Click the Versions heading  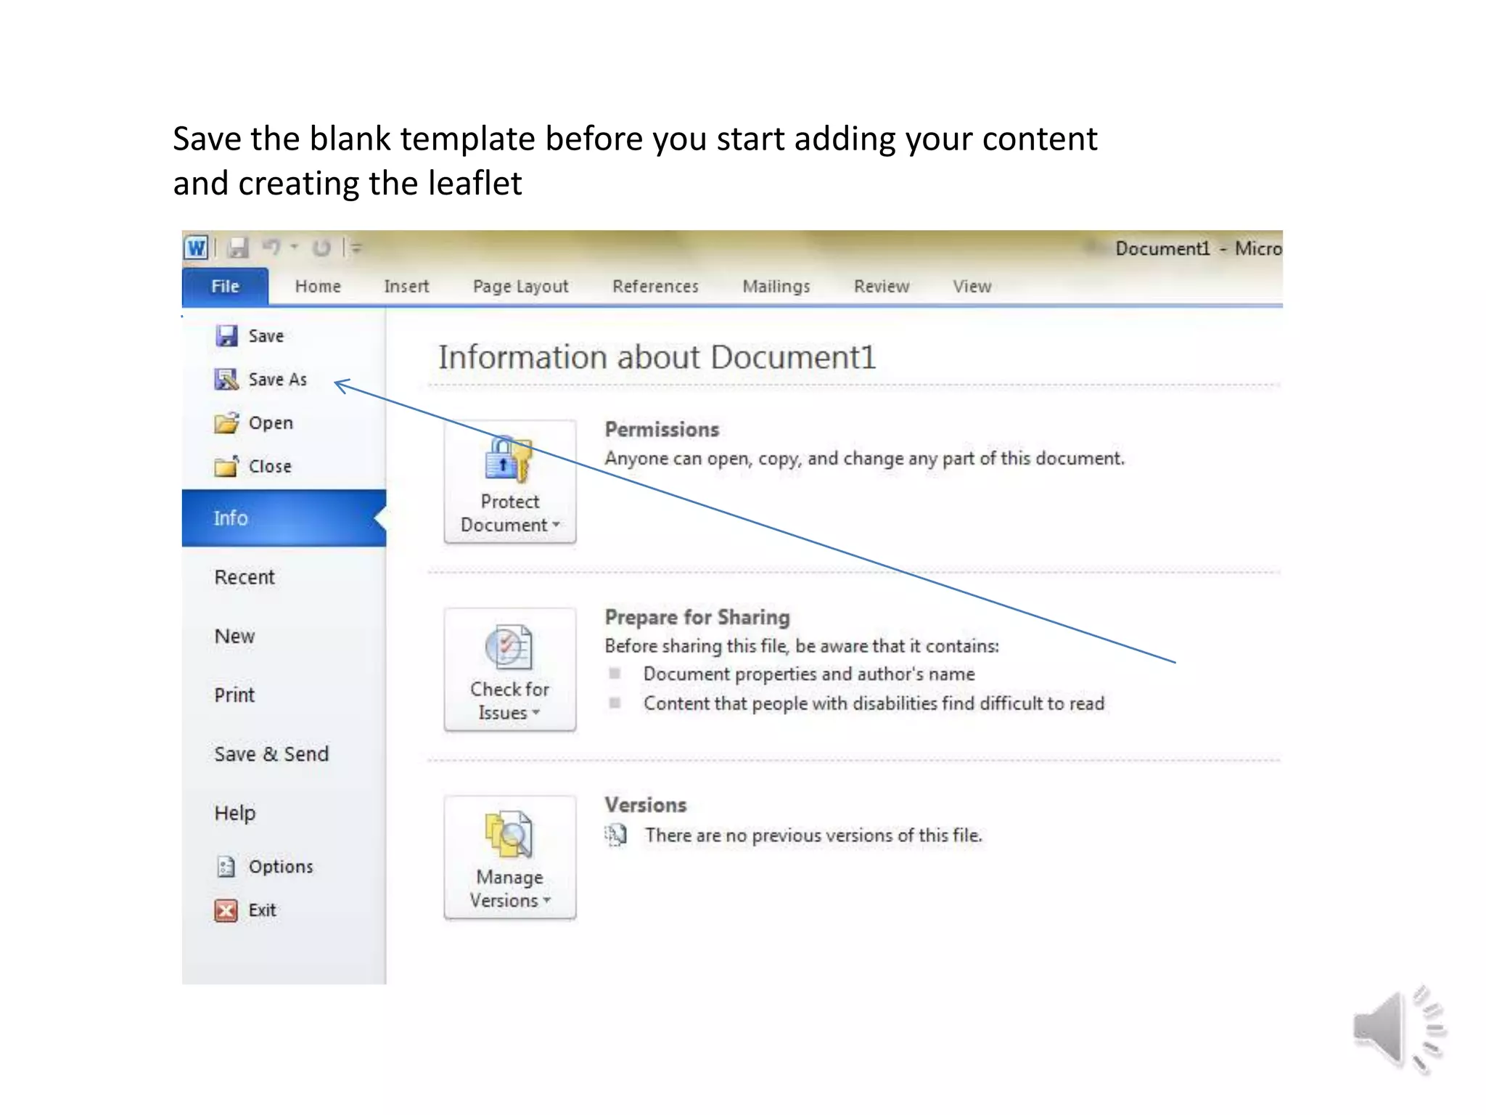[646, 805]
